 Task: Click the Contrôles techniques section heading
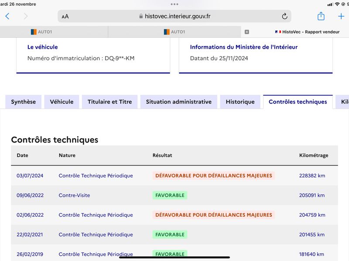pos(55,140)
